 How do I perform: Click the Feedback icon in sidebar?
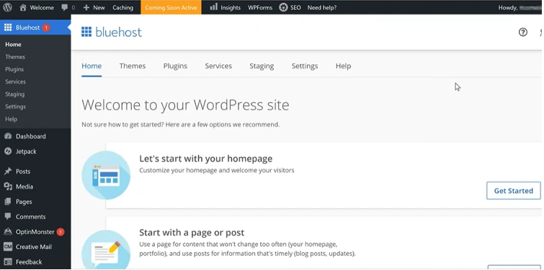(x=8, y=261)
